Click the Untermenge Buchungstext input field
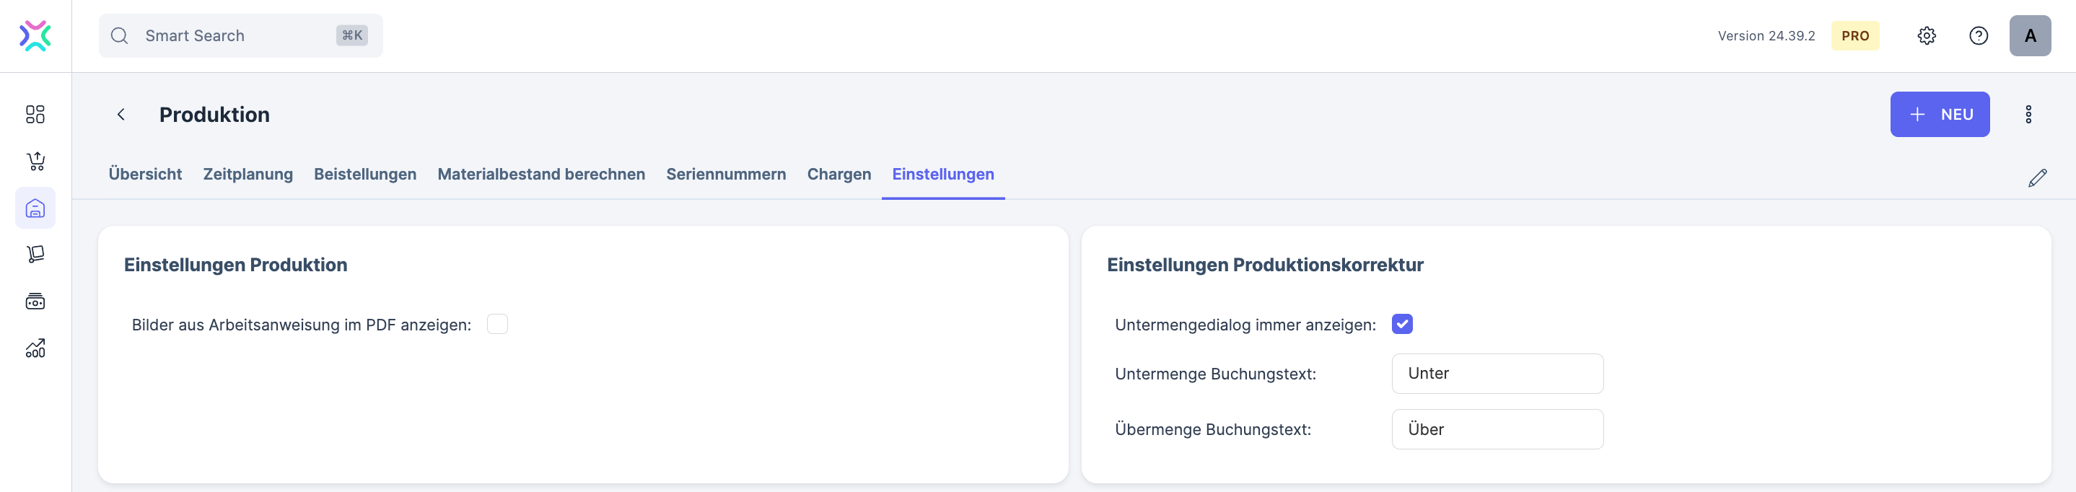The image size is (2076, 492). pos(1497,374)
